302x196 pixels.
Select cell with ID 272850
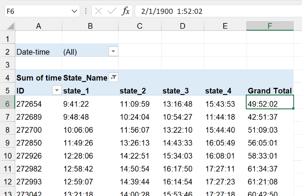click(x=29, y=143)
